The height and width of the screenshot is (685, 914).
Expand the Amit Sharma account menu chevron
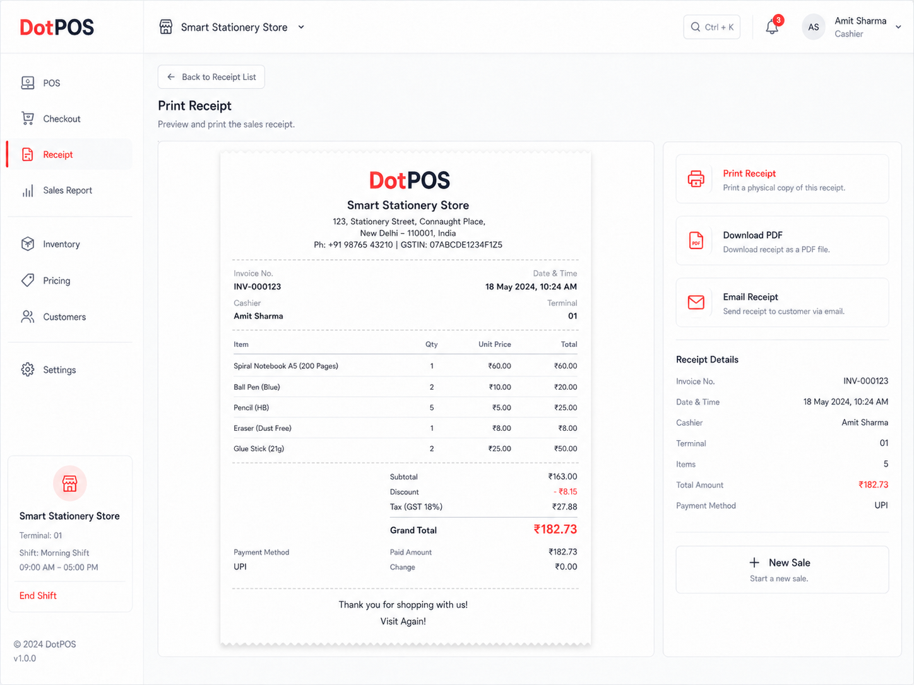tap(898, 27)
